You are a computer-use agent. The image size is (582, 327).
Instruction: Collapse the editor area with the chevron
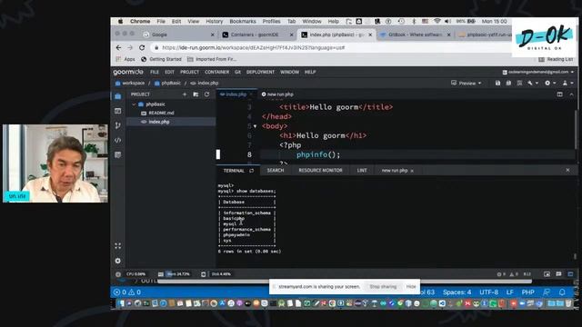tap(571, 94)
